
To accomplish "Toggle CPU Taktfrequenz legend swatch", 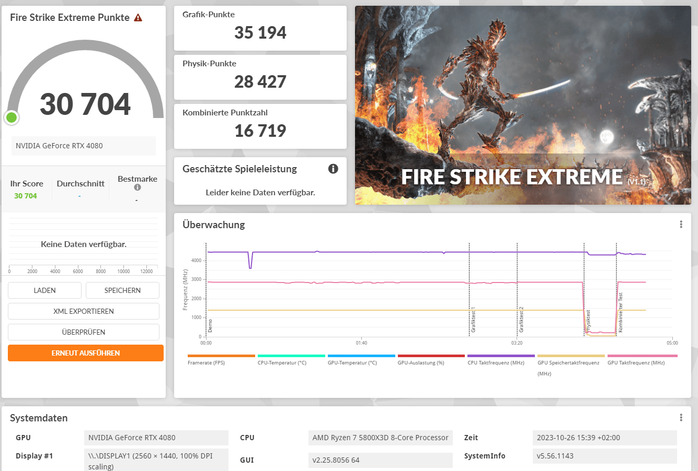I will 501,356.
